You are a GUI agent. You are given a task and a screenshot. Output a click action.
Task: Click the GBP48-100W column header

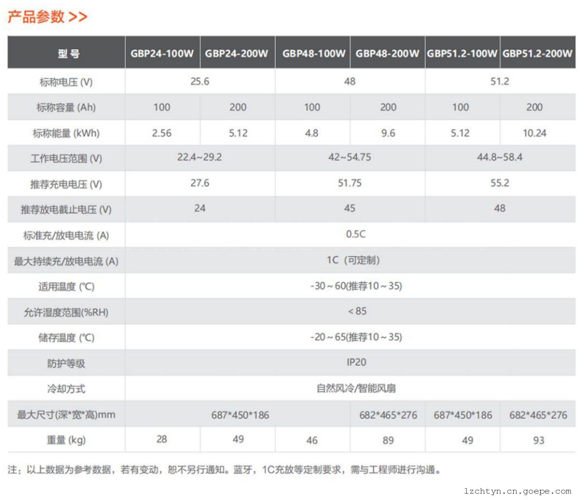[314, 53]
